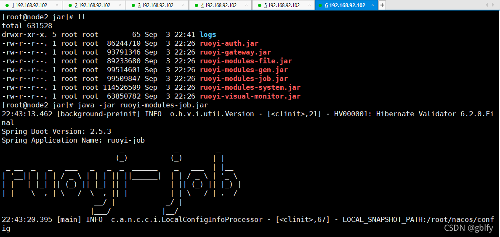
Task: Click ruoyi-modules-gen.jar file name
Action: tap(244, 70)
